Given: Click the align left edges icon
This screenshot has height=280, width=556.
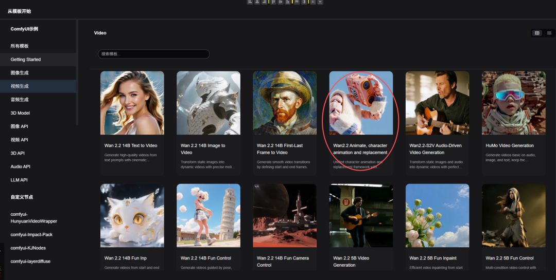Looking at the screenshot, I should coord(250,2).
